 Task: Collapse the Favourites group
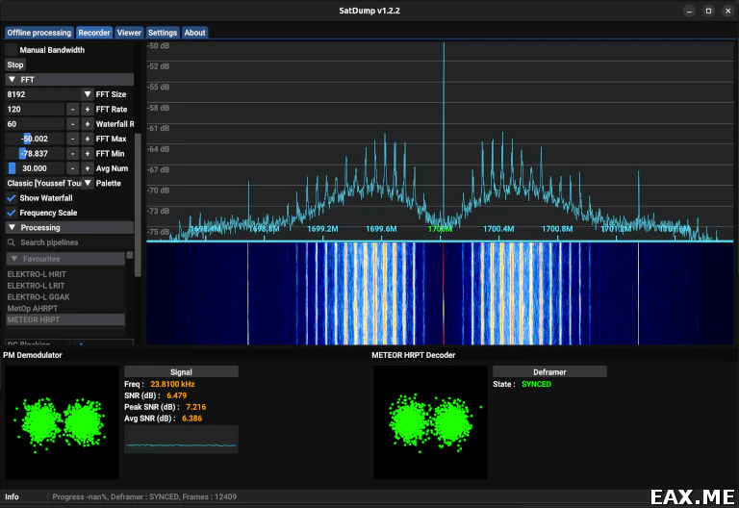[65, 259]
